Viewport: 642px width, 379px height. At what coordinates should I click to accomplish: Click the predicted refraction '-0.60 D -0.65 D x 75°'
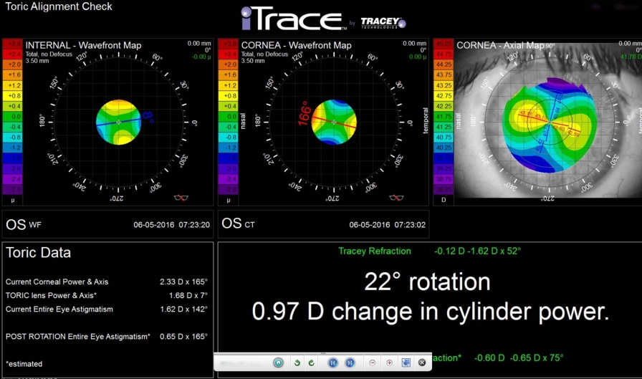519,358
